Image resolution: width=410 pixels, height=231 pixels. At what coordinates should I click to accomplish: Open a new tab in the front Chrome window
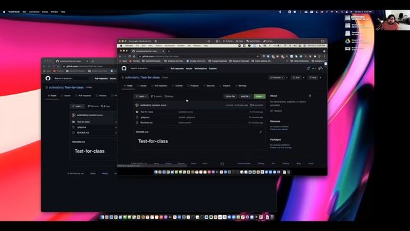pos(169,51)
